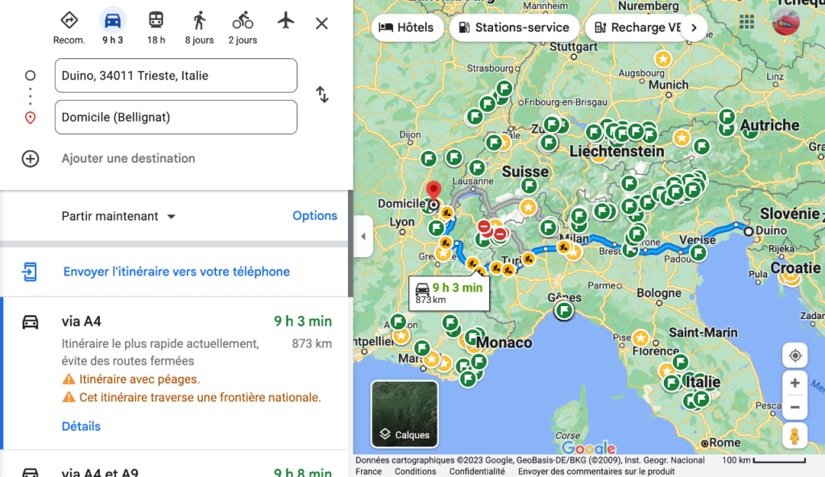Screen dimensions: 825x477
Task: Click the directions panel scrollbar
Action: (350, 243)
